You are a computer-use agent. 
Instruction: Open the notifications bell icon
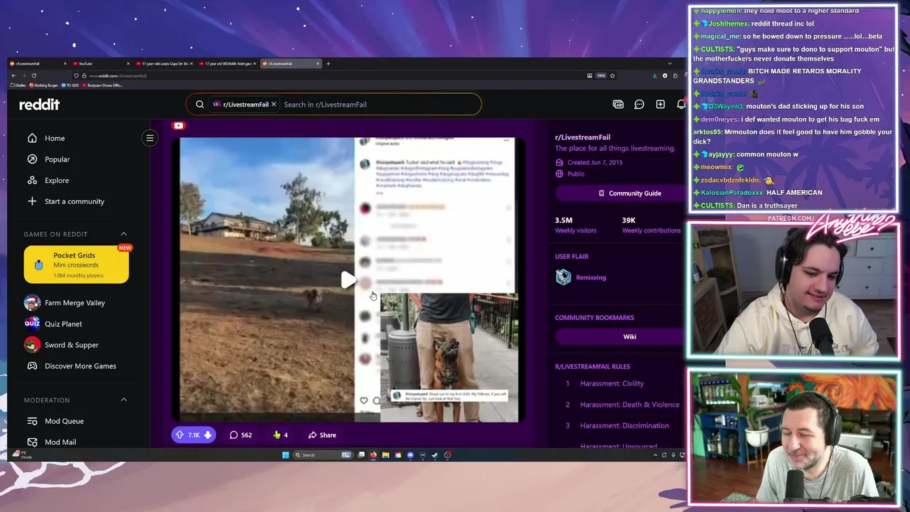click(681, 105)
